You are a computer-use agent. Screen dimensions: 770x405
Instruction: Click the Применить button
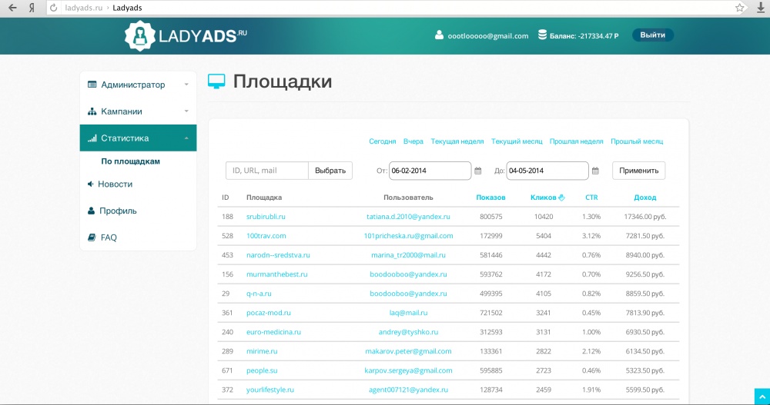tap(638, 171)
